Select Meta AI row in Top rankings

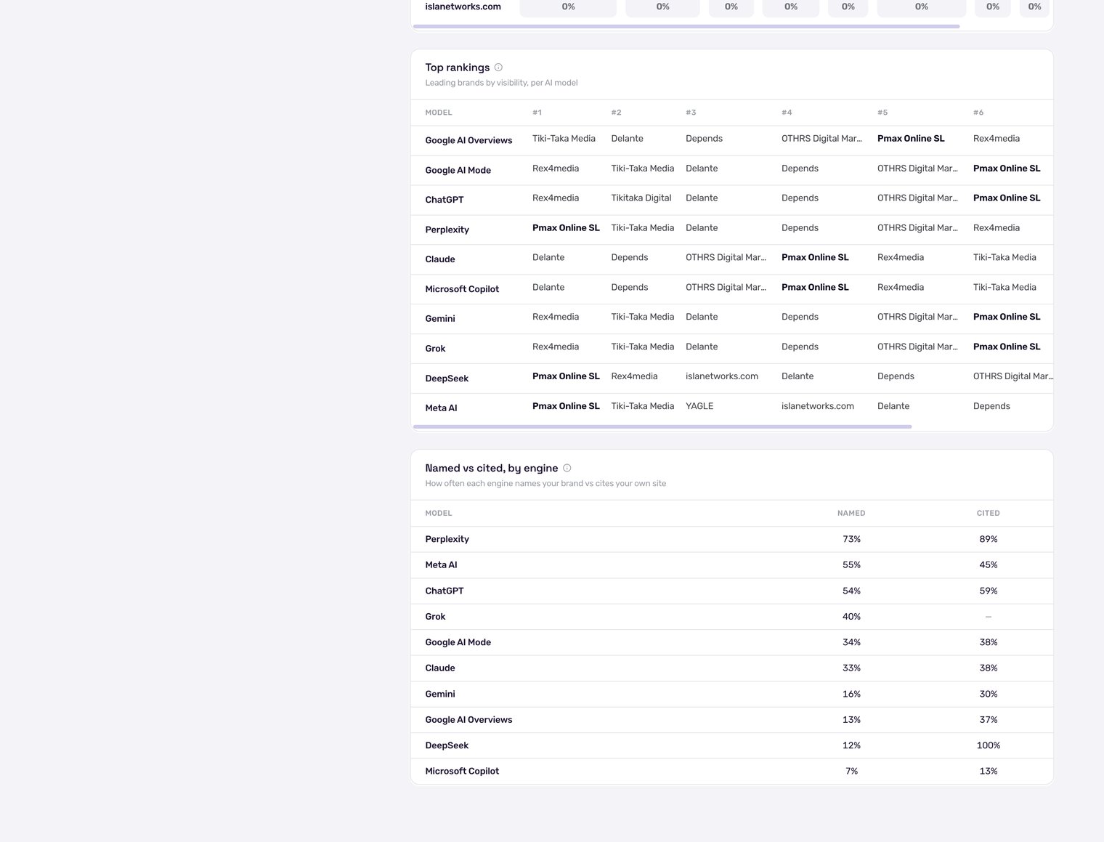click(x=732, y=408)
